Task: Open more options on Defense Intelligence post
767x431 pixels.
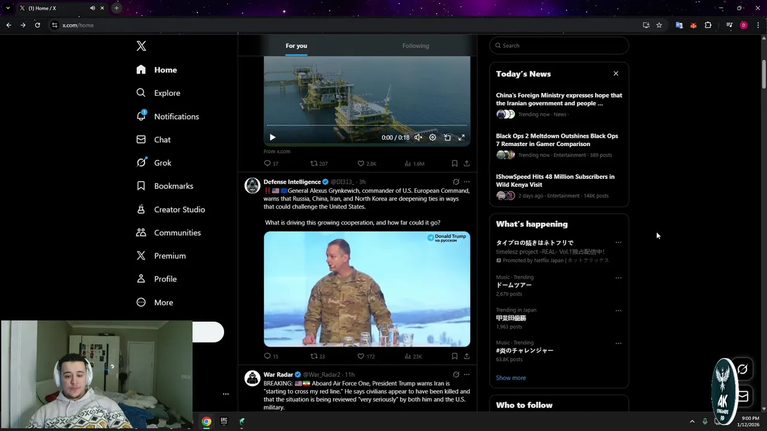Action: (467, 182)
